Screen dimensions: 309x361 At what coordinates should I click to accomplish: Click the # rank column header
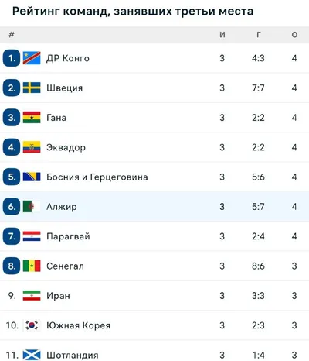(x=12, y=35)
